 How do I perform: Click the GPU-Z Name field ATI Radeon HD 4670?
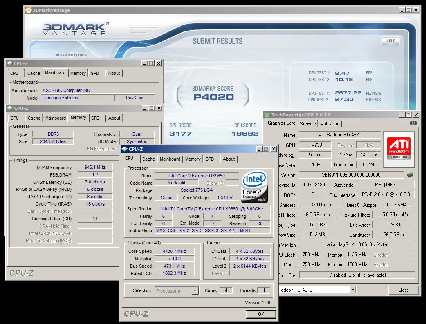click(340, 135)
